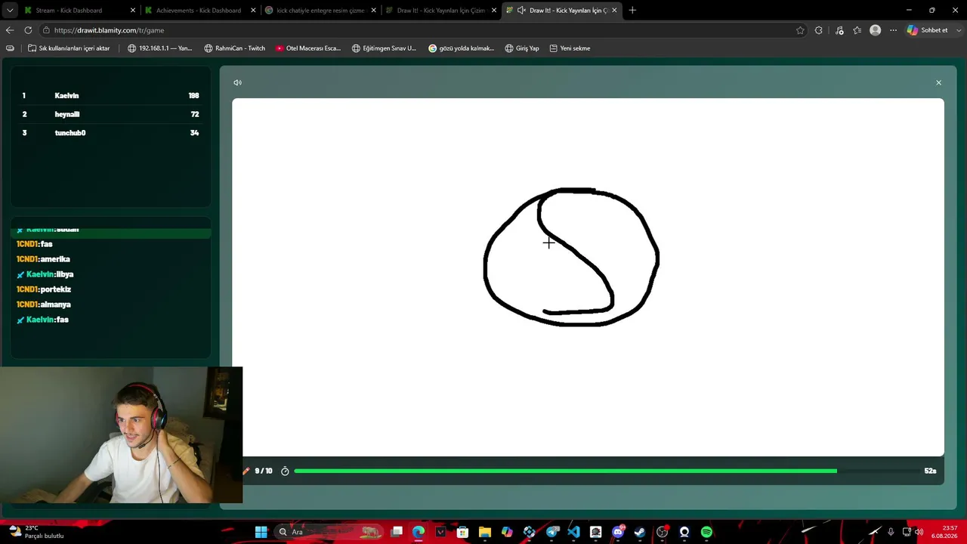Open Steam from the taskbar

(x=640, y=532)
